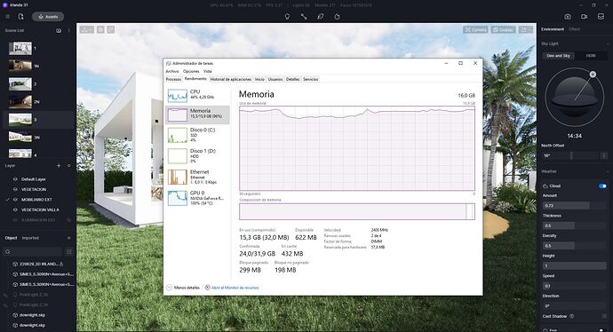Click Menos detalles in Task Manager
Screen dimensions: 613x332
coord(183,288)
